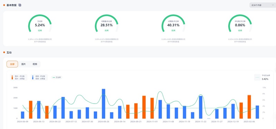Image resolution: width=276 pixels, height=129 pixels.
Task: Switch to the 图片 tab
Action: (x=23, y=64)
